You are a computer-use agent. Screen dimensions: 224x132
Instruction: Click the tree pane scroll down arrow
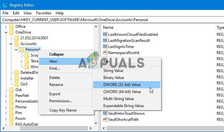(x=96, y=123)
